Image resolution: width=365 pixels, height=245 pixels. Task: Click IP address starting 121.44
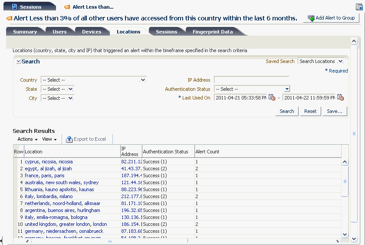click(132, 182)
